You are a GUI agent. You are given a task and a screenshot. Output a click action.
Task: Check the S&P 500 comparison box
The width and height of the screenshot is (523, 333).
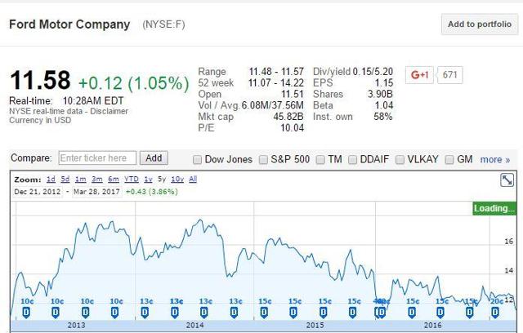pos(265,159)
